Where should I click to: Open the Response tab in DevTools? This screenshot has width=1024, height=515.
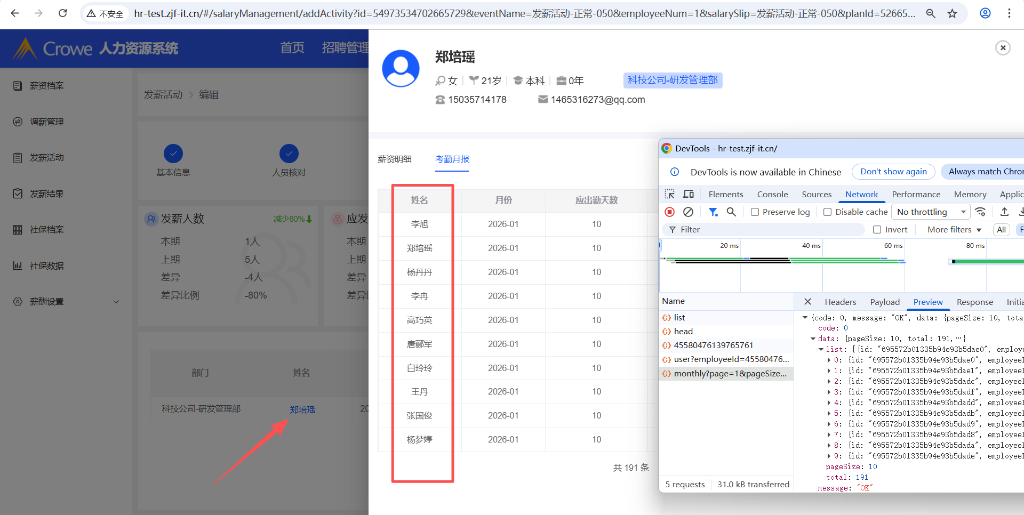[974, 302]
